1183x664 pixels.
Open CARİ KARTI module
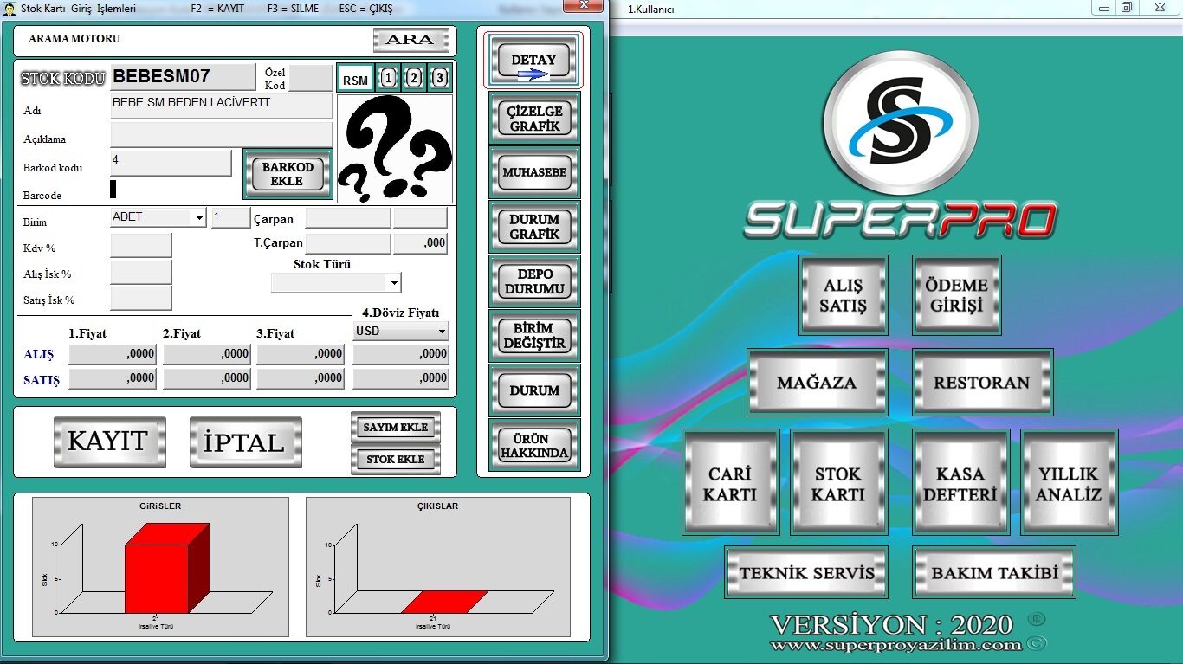click(x=730, y=482)
